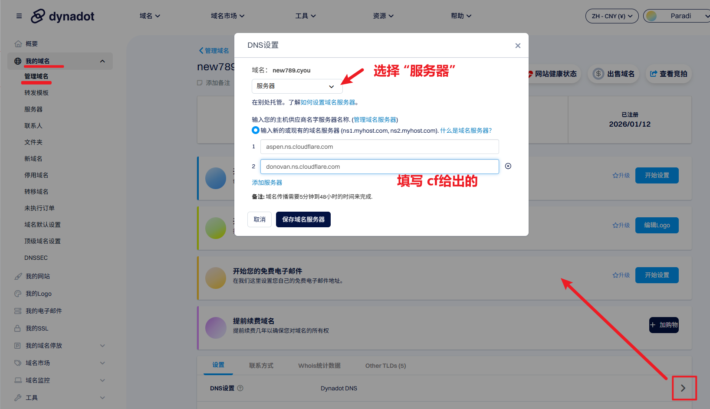Click the 编辑Logo button

click(x=657, y=225)
